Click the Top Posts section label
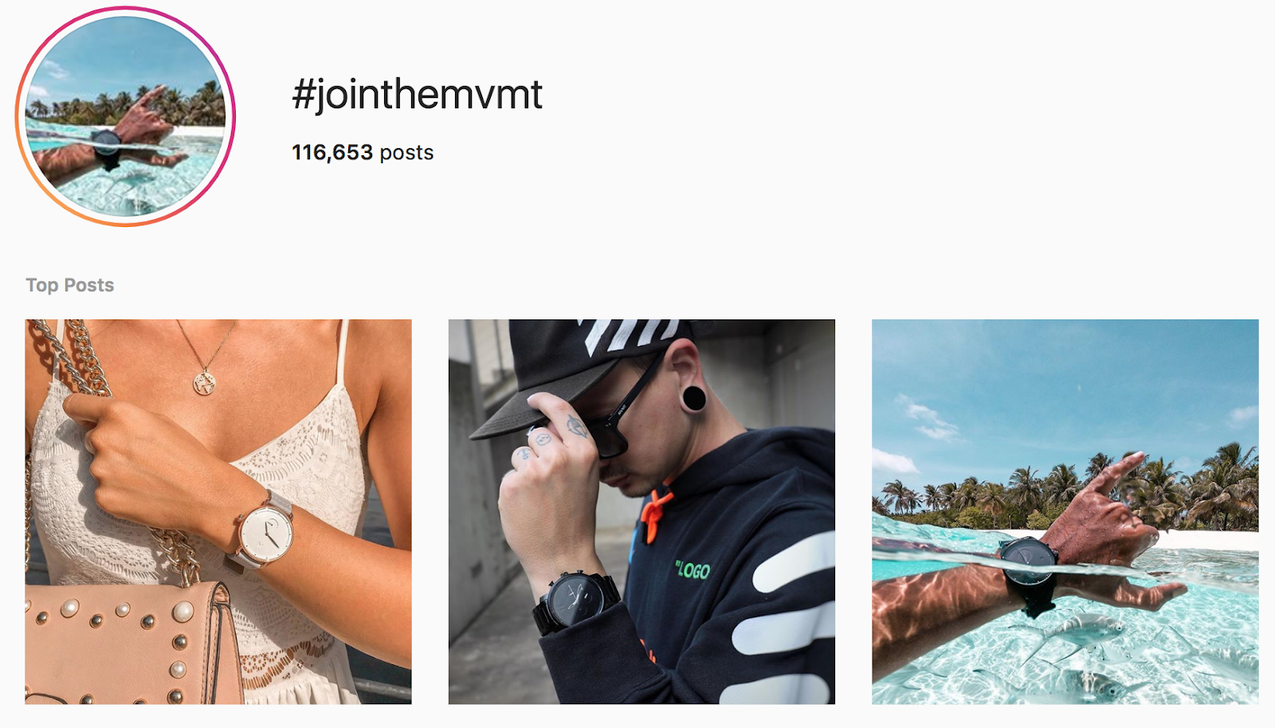 [70, 285]
